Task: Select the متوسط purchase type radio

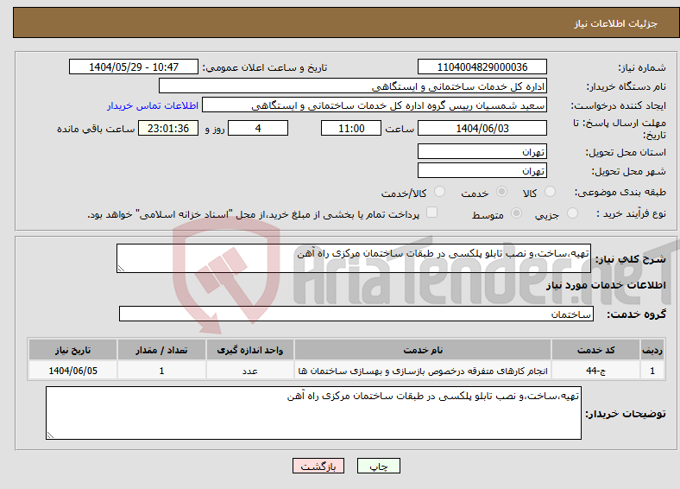Action: click(517, 213)
